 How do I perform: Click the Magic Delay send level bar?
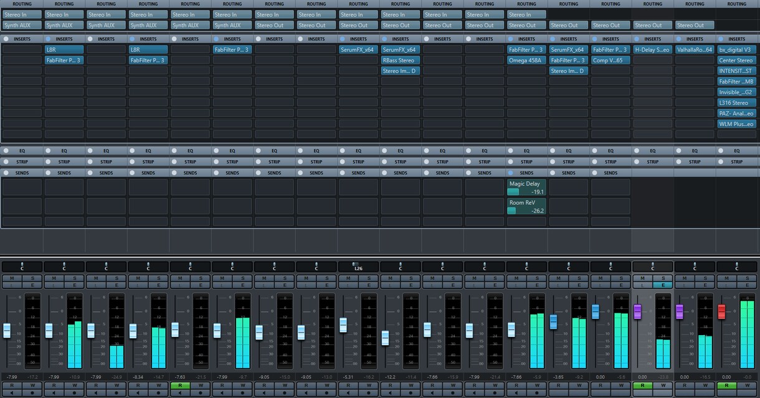click(x=512, y=192)
